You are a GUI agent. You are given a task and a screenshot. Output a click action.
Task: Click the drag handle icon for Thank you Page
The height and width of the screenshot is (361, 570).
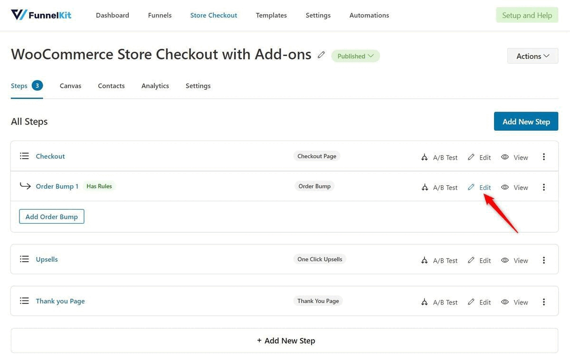coord(24,301)
